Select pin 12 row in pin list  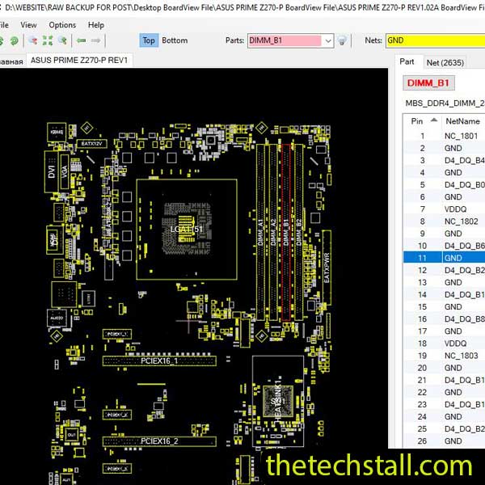point(444,270)
